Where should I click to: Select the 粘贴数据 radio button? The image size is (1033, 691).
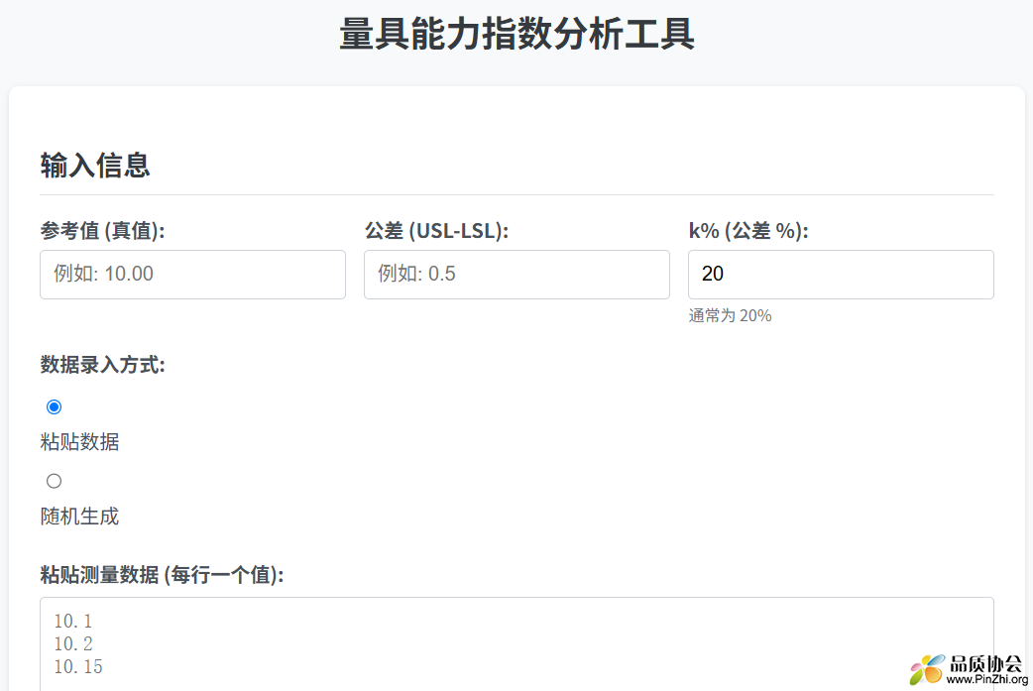pyautogui.click(x=54, y=406)
